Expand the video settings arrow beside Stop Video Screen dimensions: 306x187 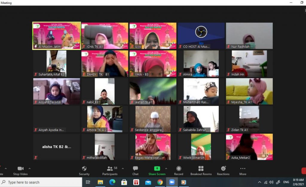29,168
